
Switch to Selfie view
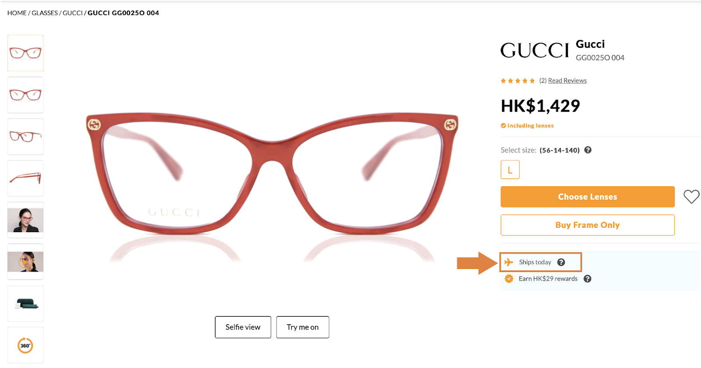click(243, 327)
